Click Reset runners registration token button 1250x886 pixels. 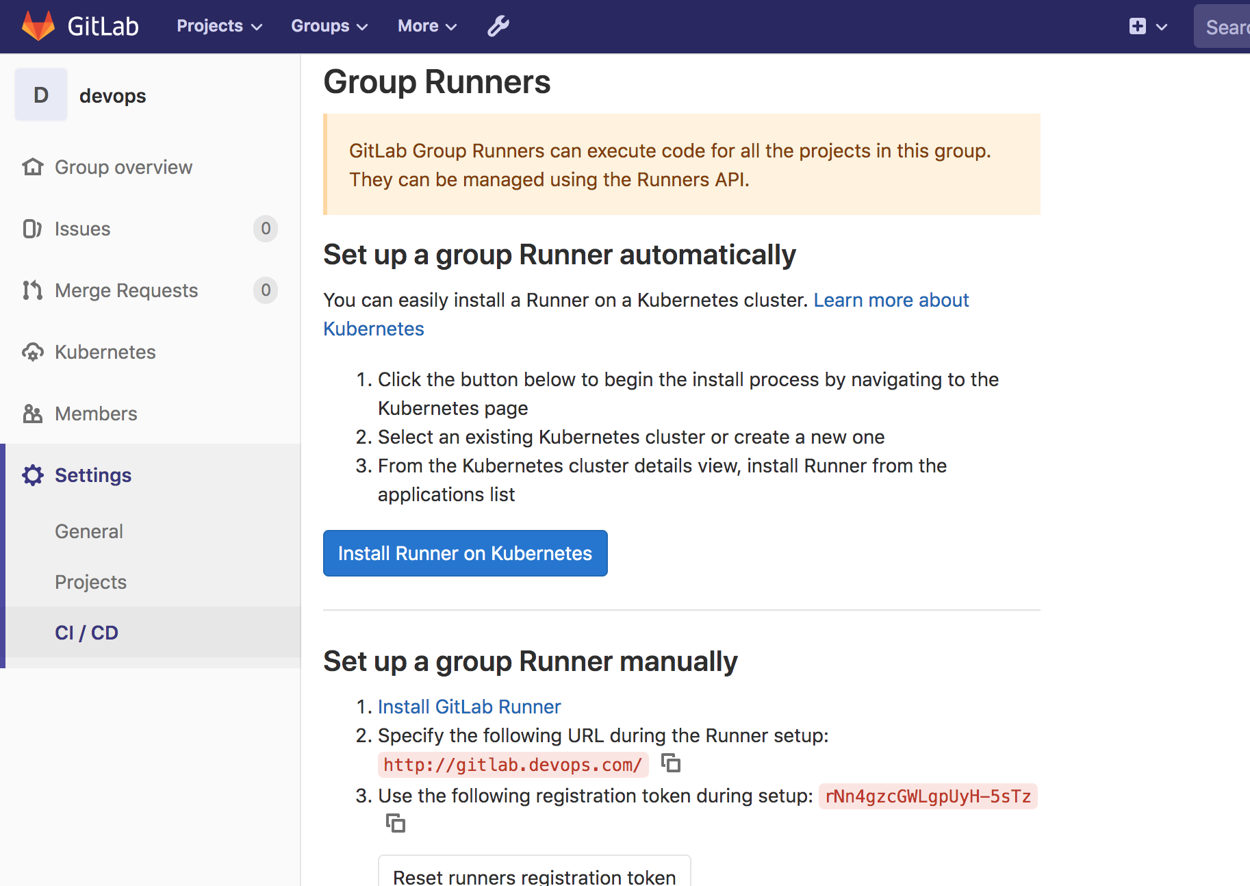click(534, 874)
